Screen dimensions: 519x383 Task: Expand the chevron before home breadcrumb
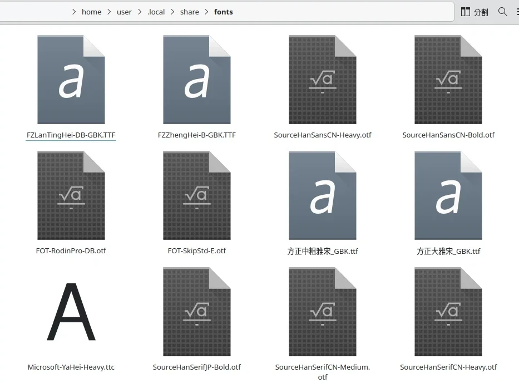74,12
